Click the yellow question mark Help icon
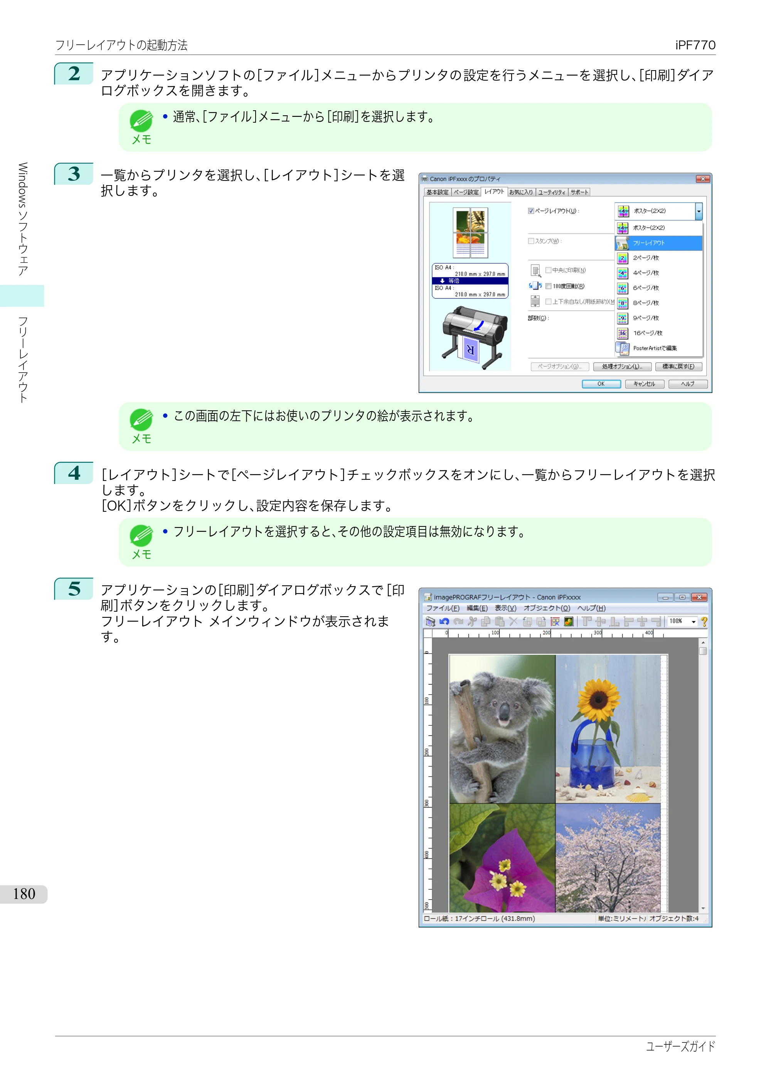Screen dimensions: 771x1091 [704, 622]
